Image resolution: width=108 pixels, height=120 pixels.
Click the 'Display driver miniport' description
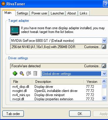[49, 95]
